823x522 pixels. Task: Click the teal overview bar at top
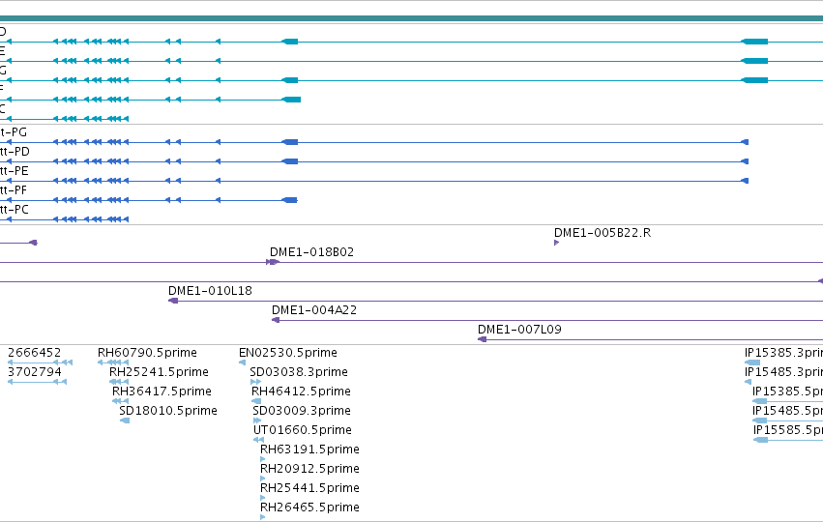(x=412, y=19)
